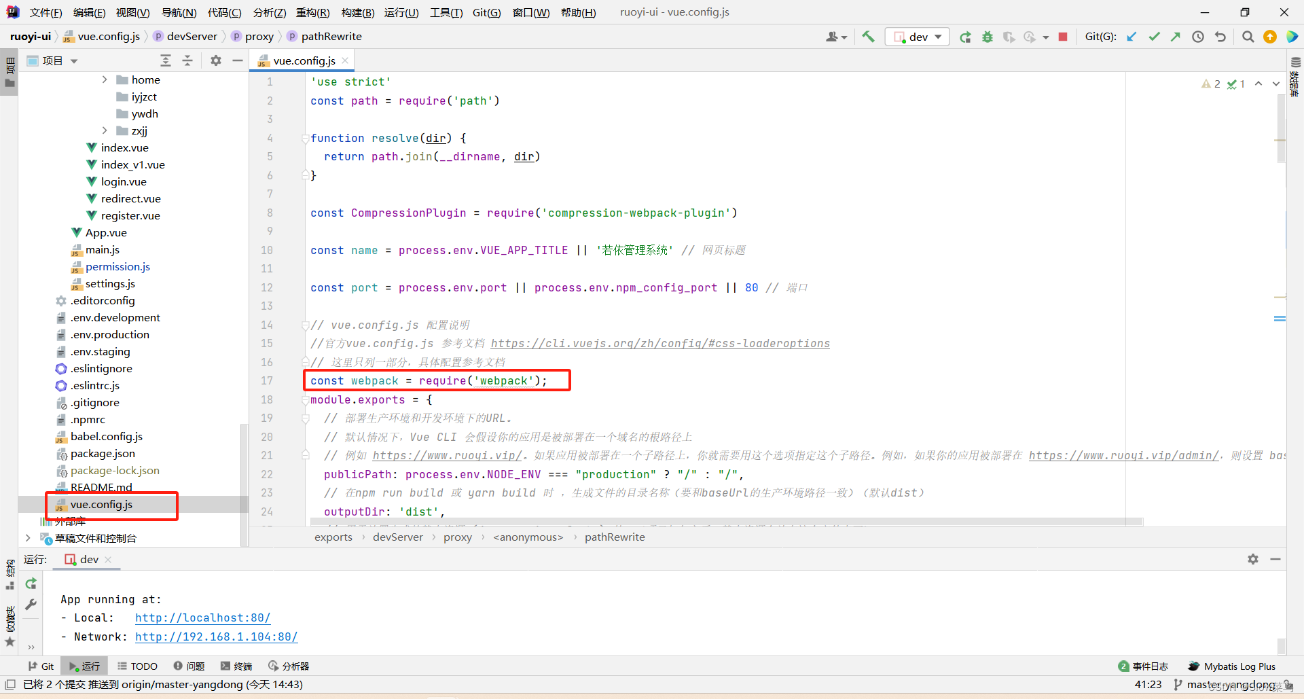Toggle the tool window quick access icon
The width and height of the screenshot is (1304, 699).
pos(10,685)
